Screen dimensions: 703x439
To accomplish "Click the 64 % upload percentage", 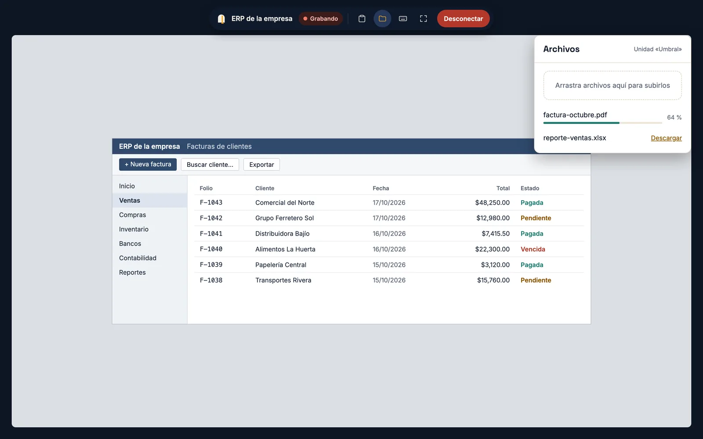I will 674,117.
